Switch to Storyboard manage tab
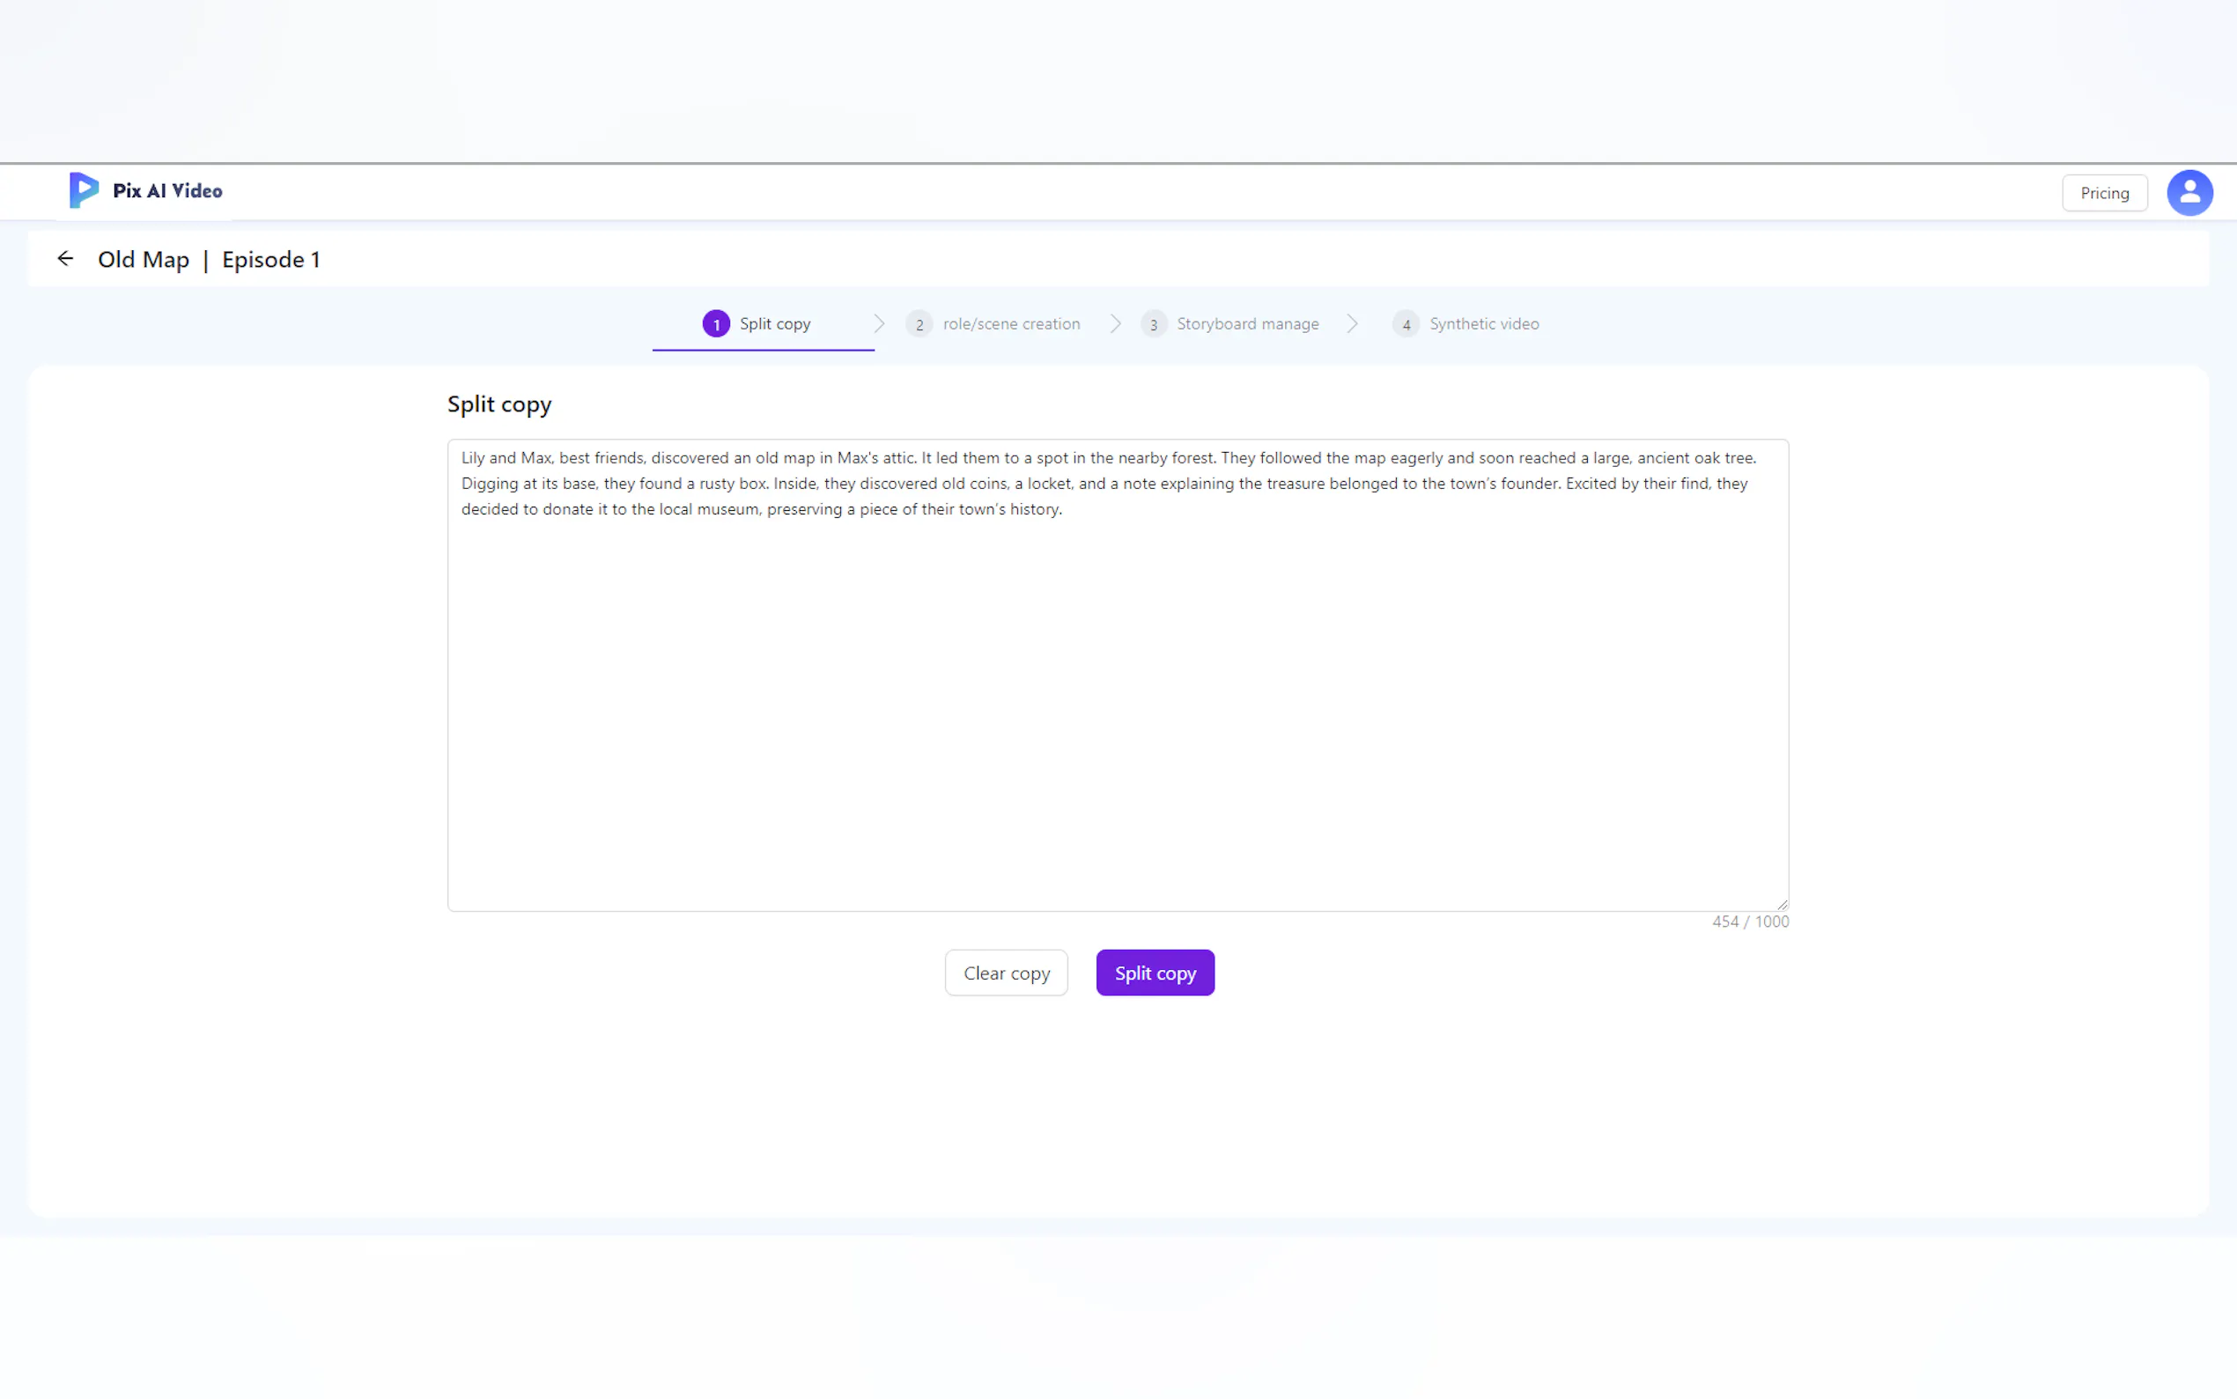The image size is (2237, 1399). (1247, 324)
